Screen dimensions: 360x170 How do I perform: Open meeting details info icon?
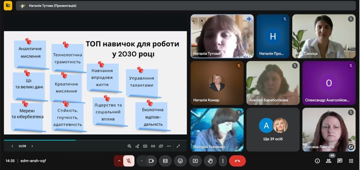point(317,161)
